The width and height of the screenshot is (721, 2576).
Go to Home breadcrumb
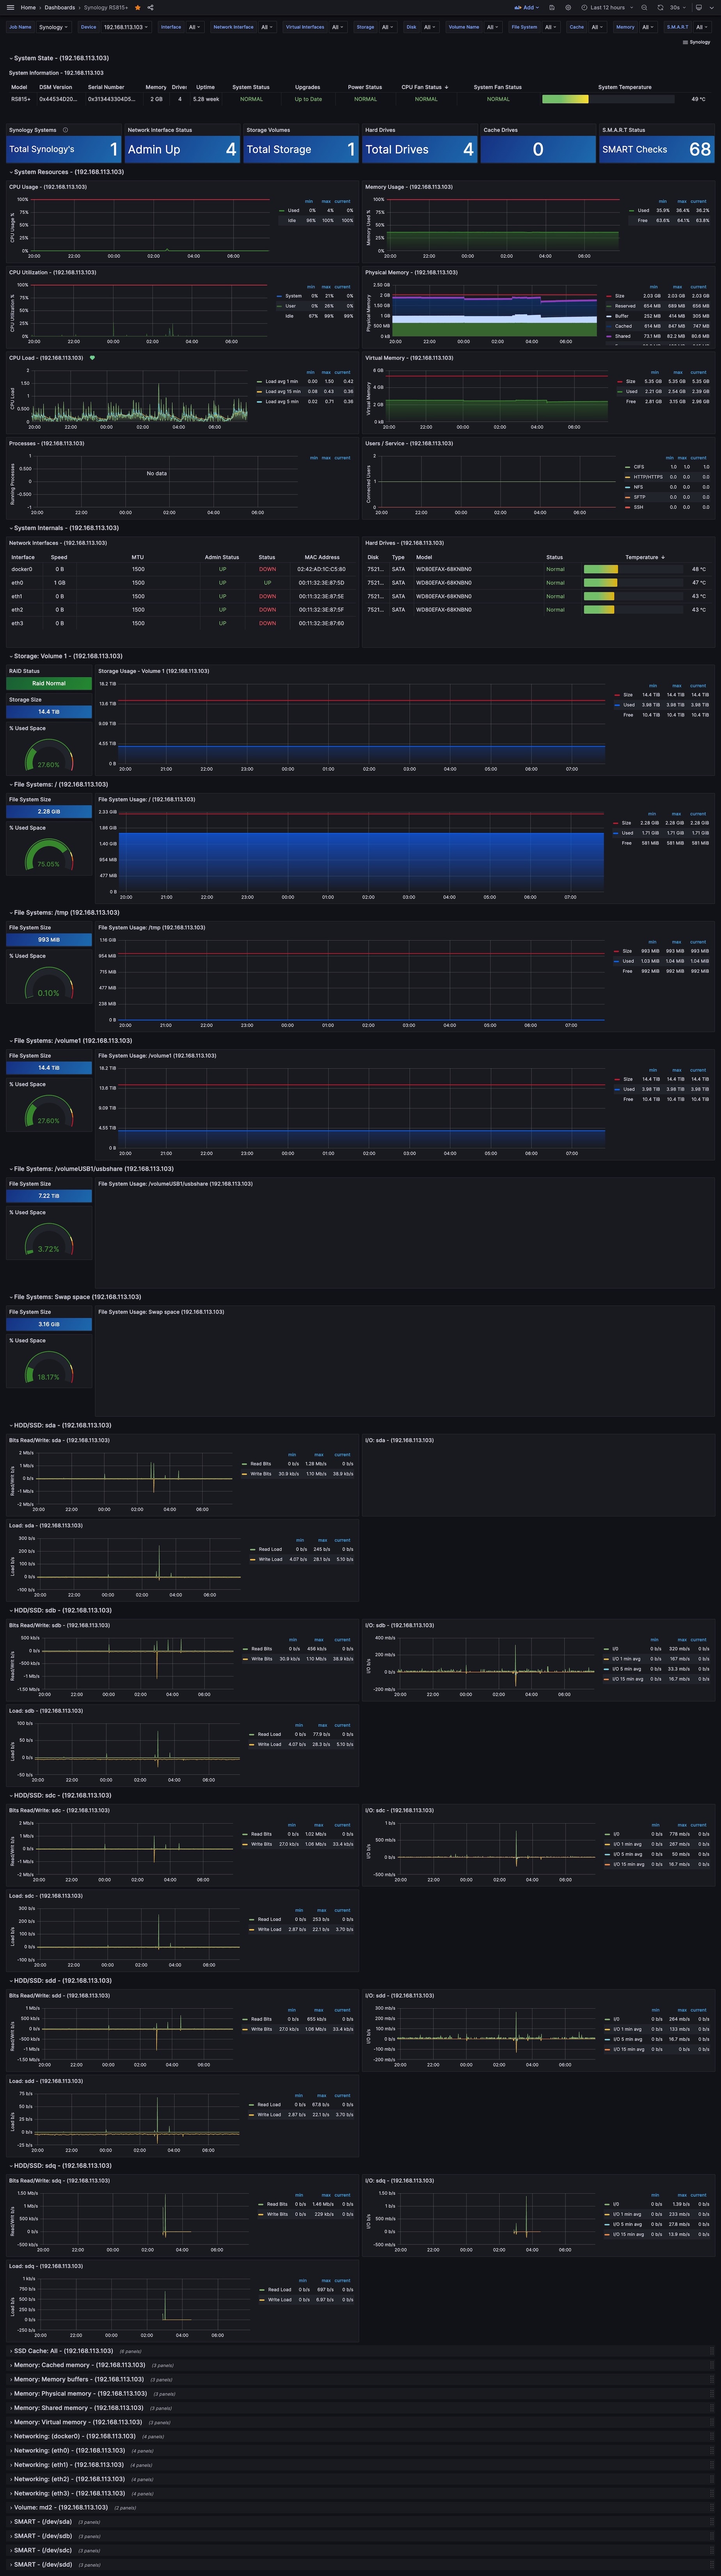[x=28, y=7]
